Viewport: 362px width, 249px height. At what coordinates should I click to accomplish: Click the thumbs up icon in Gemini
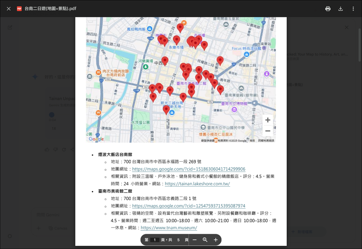coord(47,150)
